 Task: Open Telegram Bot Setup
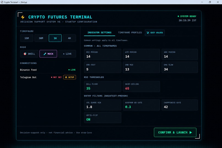pyautogui.click(x=69, y=77)
